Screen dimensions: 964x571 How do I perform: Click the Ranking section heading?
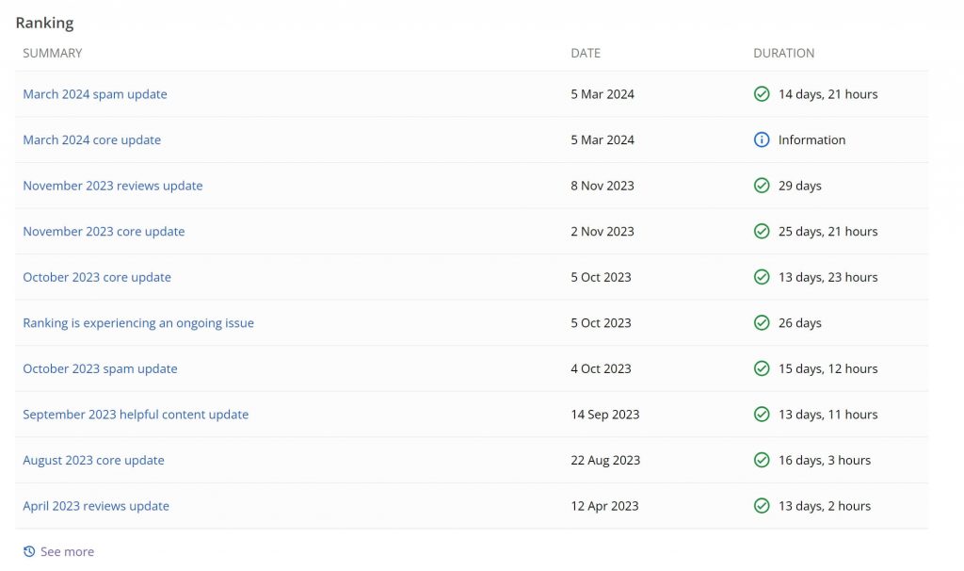[x=44, y=23]
